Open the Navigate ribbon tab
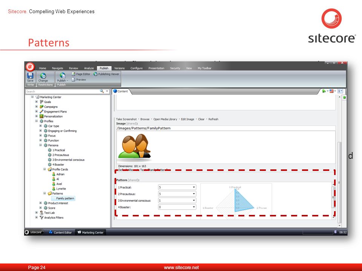Viewport: 362px width, 271px height. (x=57, y=68)
